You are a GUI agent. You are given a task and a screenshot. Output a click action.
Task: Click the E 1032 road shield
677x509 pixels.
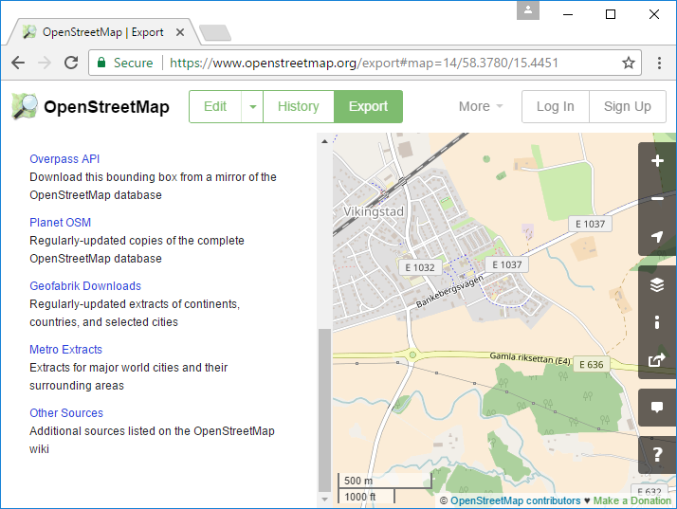click(x=420, y=267)
